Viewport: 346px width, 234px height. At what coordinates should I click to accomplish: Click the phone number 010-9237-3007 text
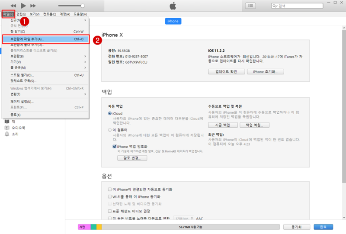[x=137, y=57]
